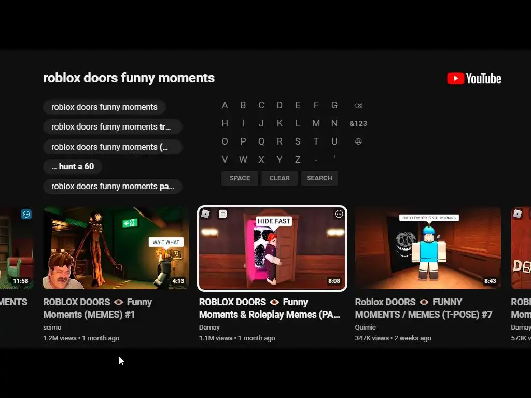531x398 pixels.
Task: Click '1.2M views • 1 month ago' text
Action: point(81,338)
